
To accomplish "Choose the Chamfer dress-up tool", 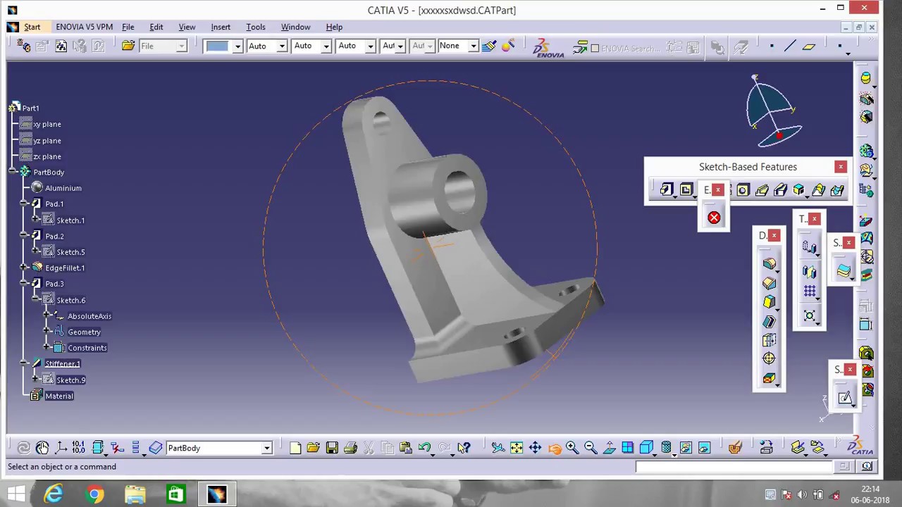I will (x=769, y=282).
